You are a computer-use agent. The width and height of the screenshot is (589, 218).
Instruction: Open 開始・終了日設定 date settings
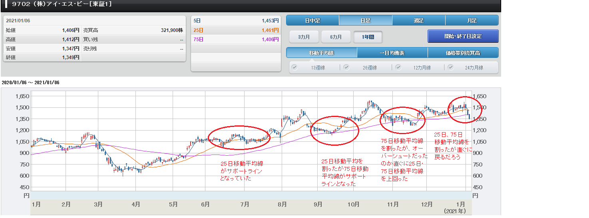point(463,36)
